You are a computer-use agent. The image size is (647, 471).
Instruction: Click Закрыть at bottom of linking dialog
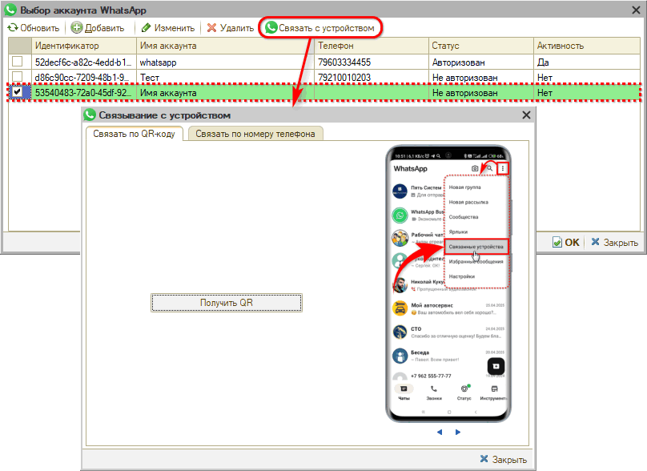[503, 459]
